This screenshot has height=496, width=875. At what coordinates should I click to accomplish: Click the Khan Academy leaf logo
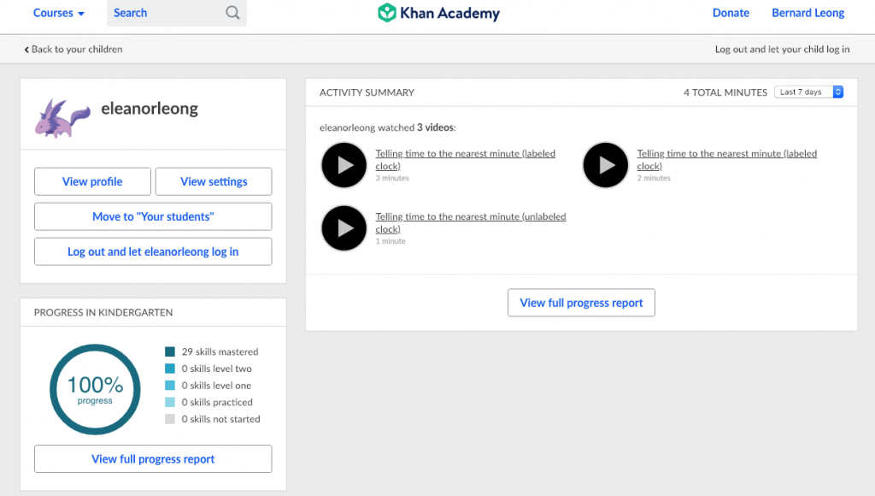387,12
